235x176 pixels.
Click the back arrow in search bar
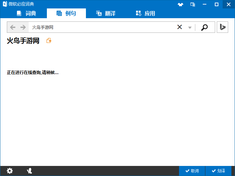[x=13, y=27]
